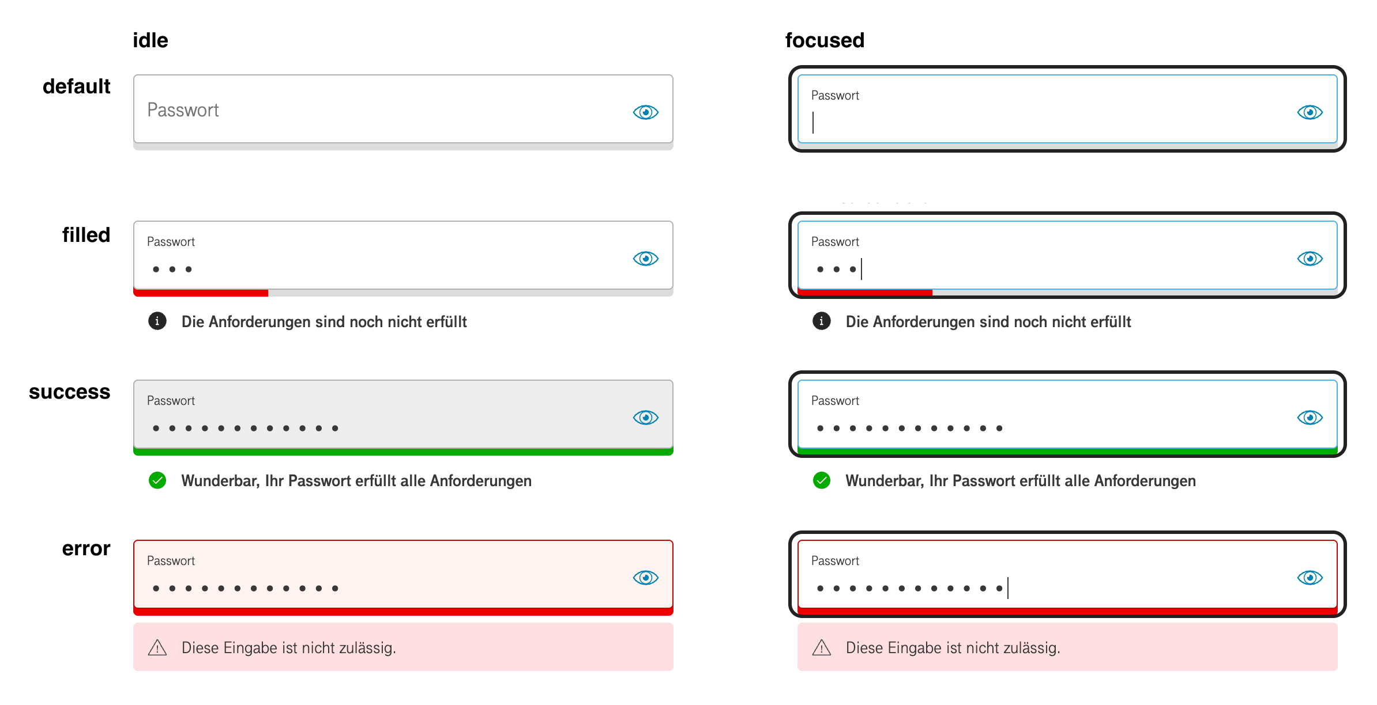
Task: Click into the idle success password field
Action: click(x=375, y=415)
